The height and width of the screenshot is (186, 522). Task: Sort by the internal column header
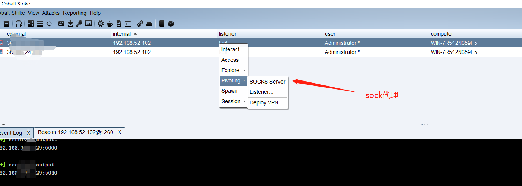click(164, 34)
